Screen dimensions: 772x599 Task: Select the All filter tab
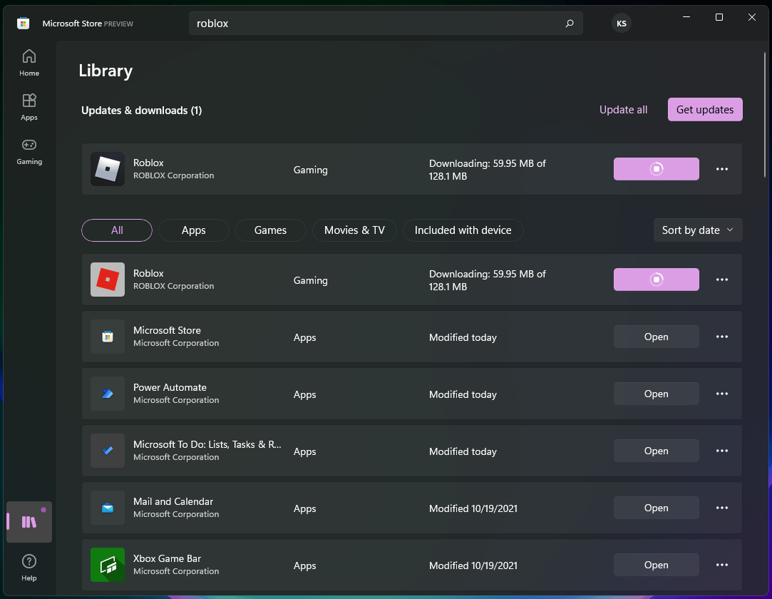(117, 230)
